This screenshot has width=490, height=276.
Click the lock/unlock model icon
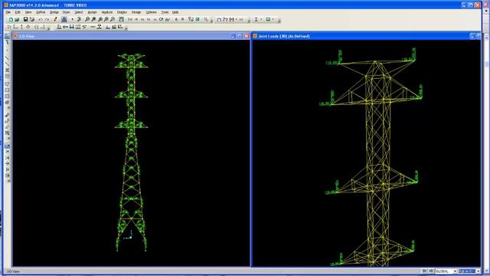click(64, 19)
